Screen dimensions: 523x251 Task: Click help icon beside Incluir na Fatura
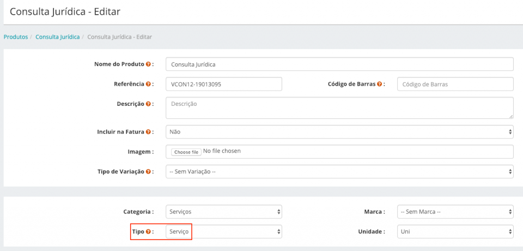(x=148, y=132)
